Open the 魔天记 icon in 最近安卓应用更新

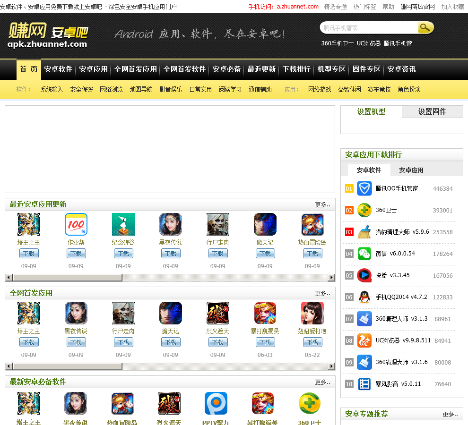(265, 224)
